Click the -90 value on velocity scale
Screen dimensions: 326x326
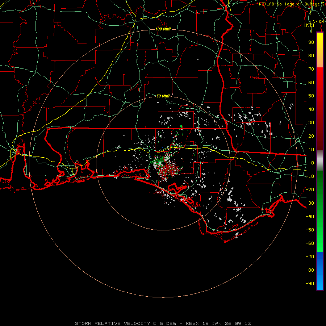click(310, 284)
